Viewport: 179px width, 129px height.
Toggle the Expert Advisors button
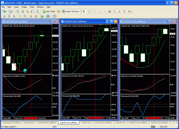[x=70, y=11]
